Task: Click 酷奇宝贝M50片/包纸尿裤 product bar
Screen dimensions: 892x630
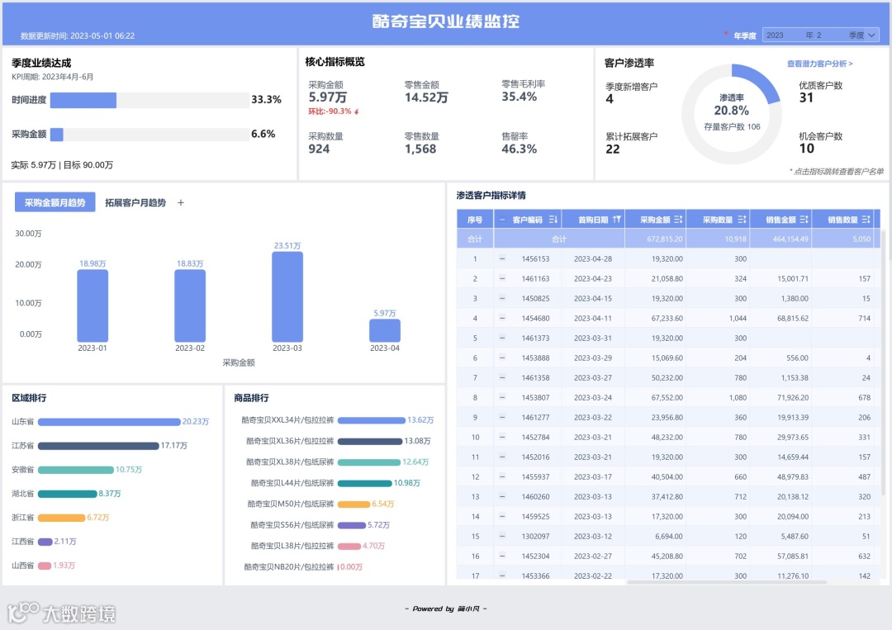Action: [x=353, y=504]
